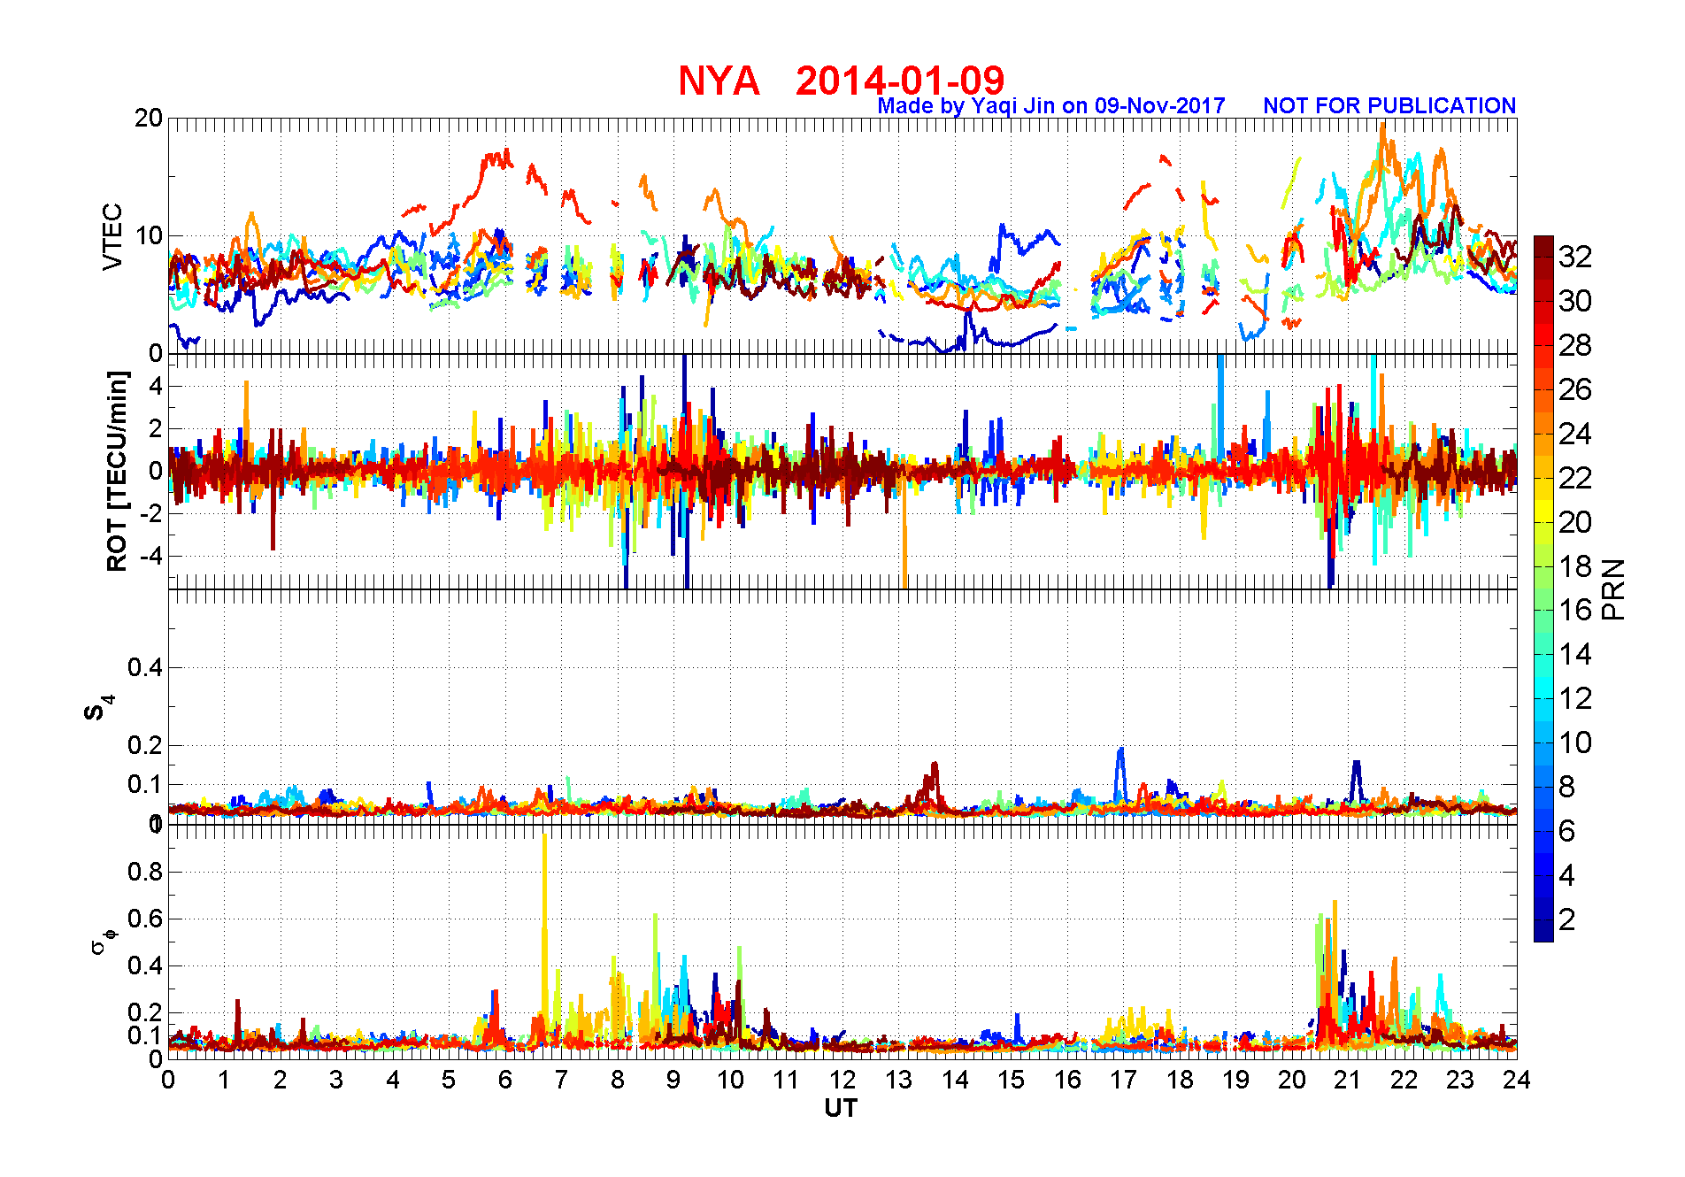Click the plot title "NYA 2014-01-09"
Screen dimensions: 1685x1177
pos(841,81)
